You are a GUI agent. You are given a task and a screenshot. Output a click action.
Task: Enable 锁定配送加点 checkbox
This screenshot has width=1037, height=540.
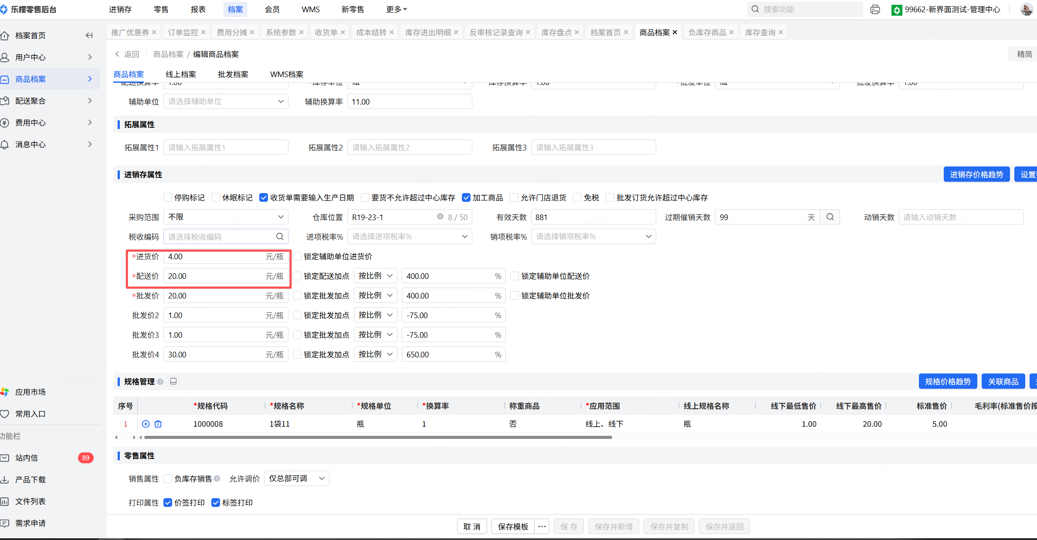pyautogui.click(x=297, y=276)
